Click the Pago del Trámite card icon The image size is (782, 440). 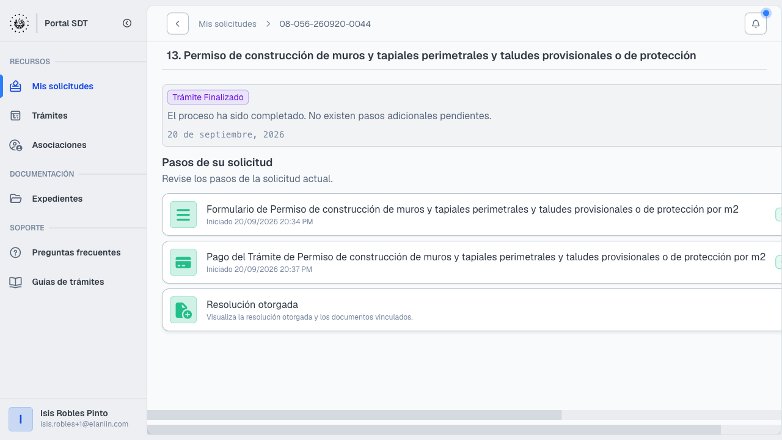pos(183,262)
